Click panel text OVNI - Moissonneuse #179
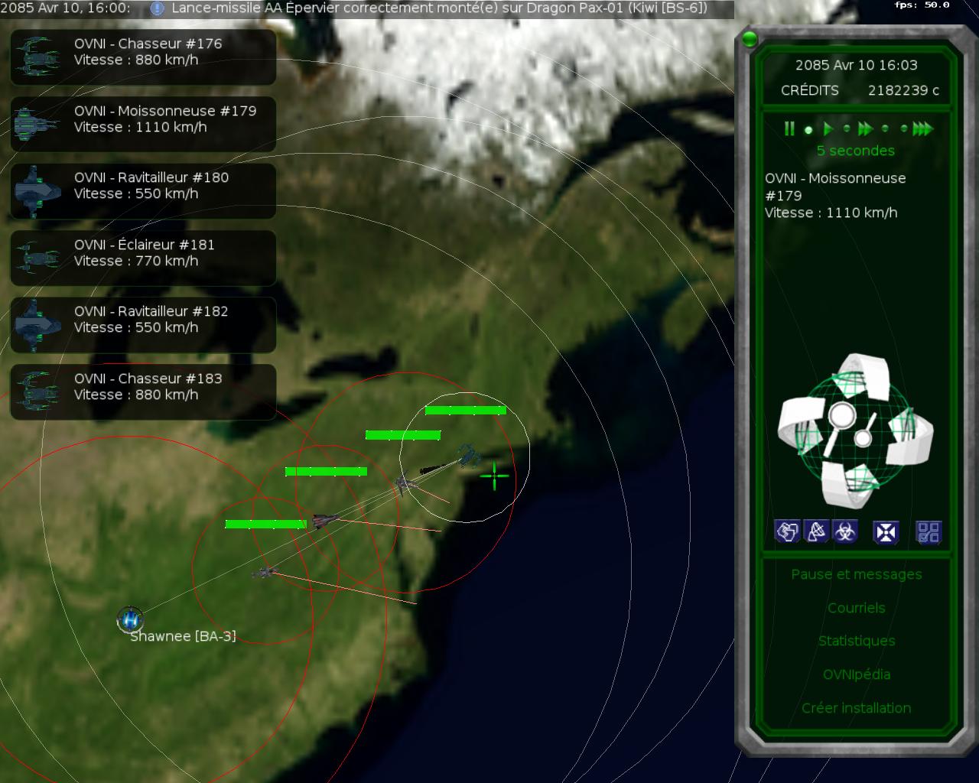The height and width of the screenshot is (783, 979). (835, 187)
